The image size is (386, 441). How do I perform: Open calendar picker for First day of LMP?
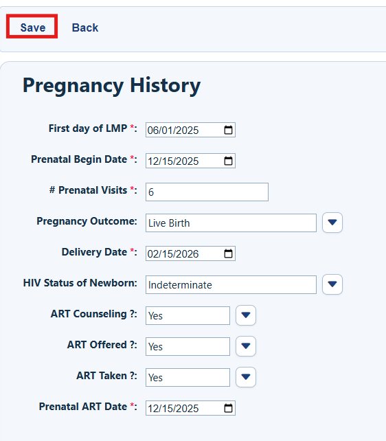click(x=228, y=130)
